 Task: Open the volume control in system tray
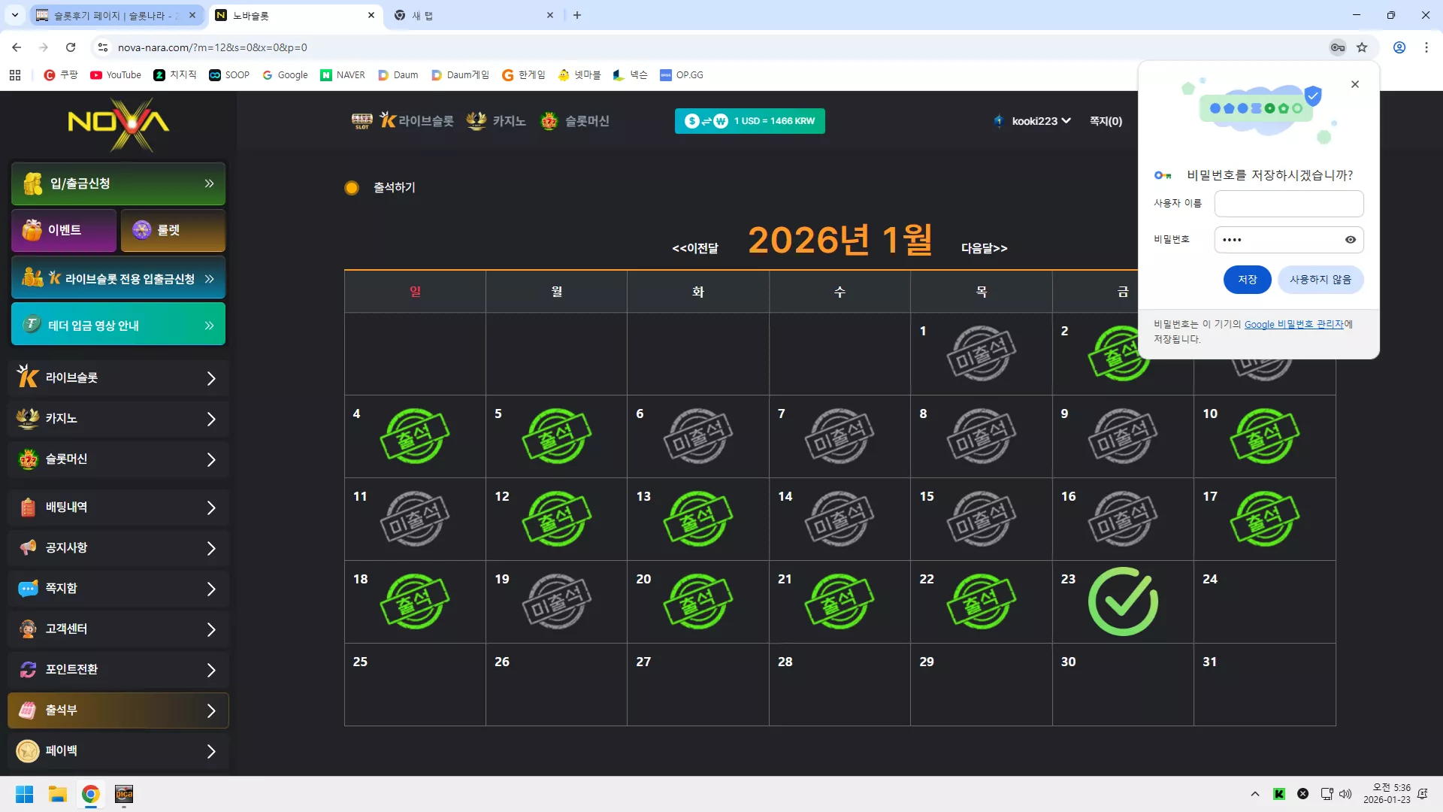[1345, 794]
